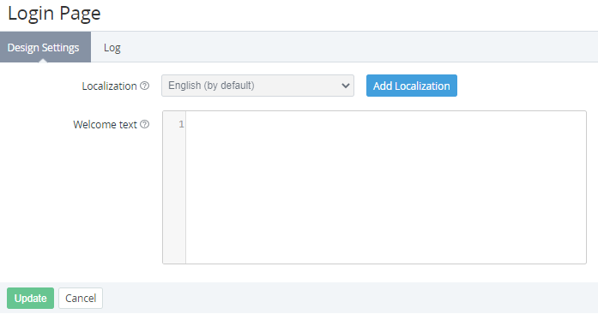Click the Localization field label

click(x=110, y=86)
